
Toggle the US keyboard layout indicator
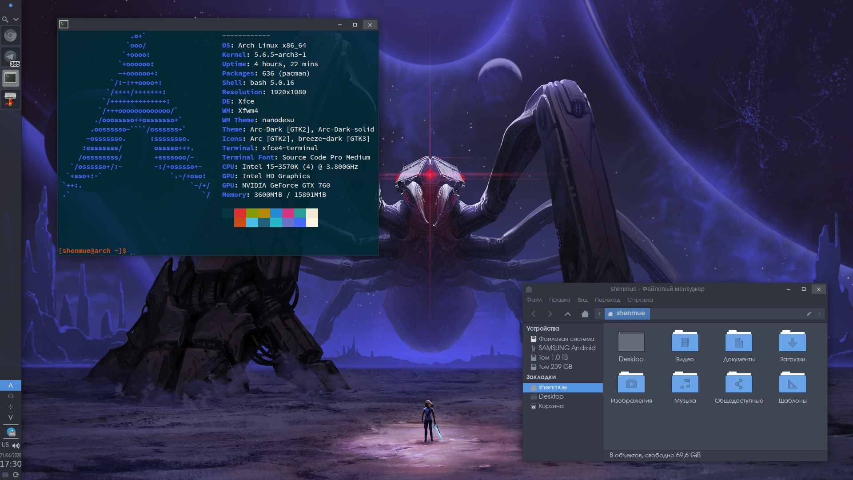5,445
